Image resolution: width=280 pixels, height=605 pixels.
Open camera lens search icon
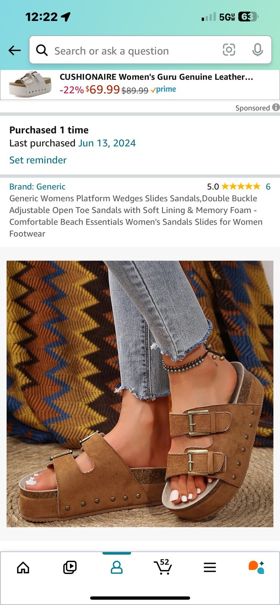point(229,50)
